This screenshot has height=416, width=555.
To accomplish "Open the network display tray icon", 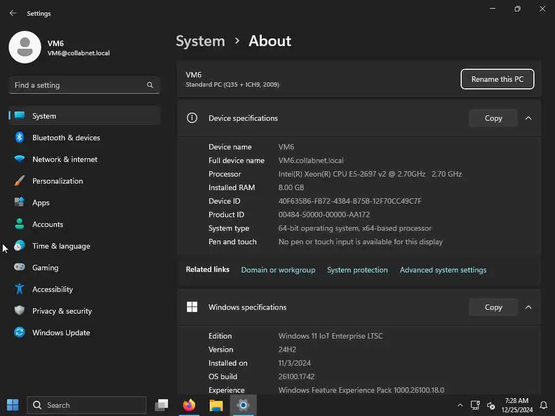I will point(475,405).
